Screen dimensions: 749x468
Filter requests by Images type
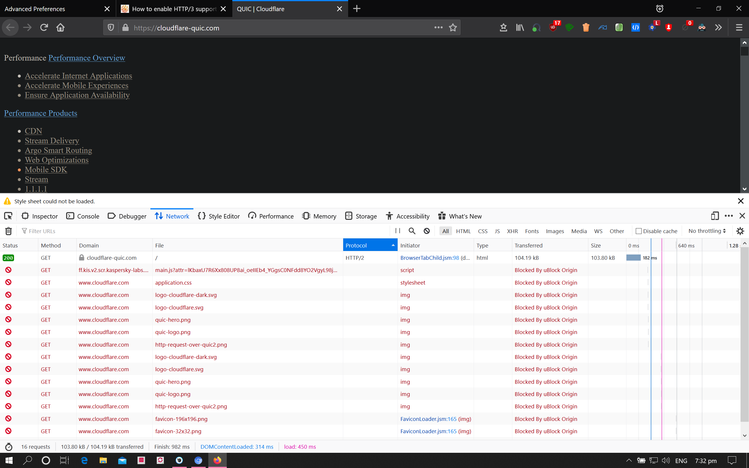pyautogui.click(x=555, y=231)
